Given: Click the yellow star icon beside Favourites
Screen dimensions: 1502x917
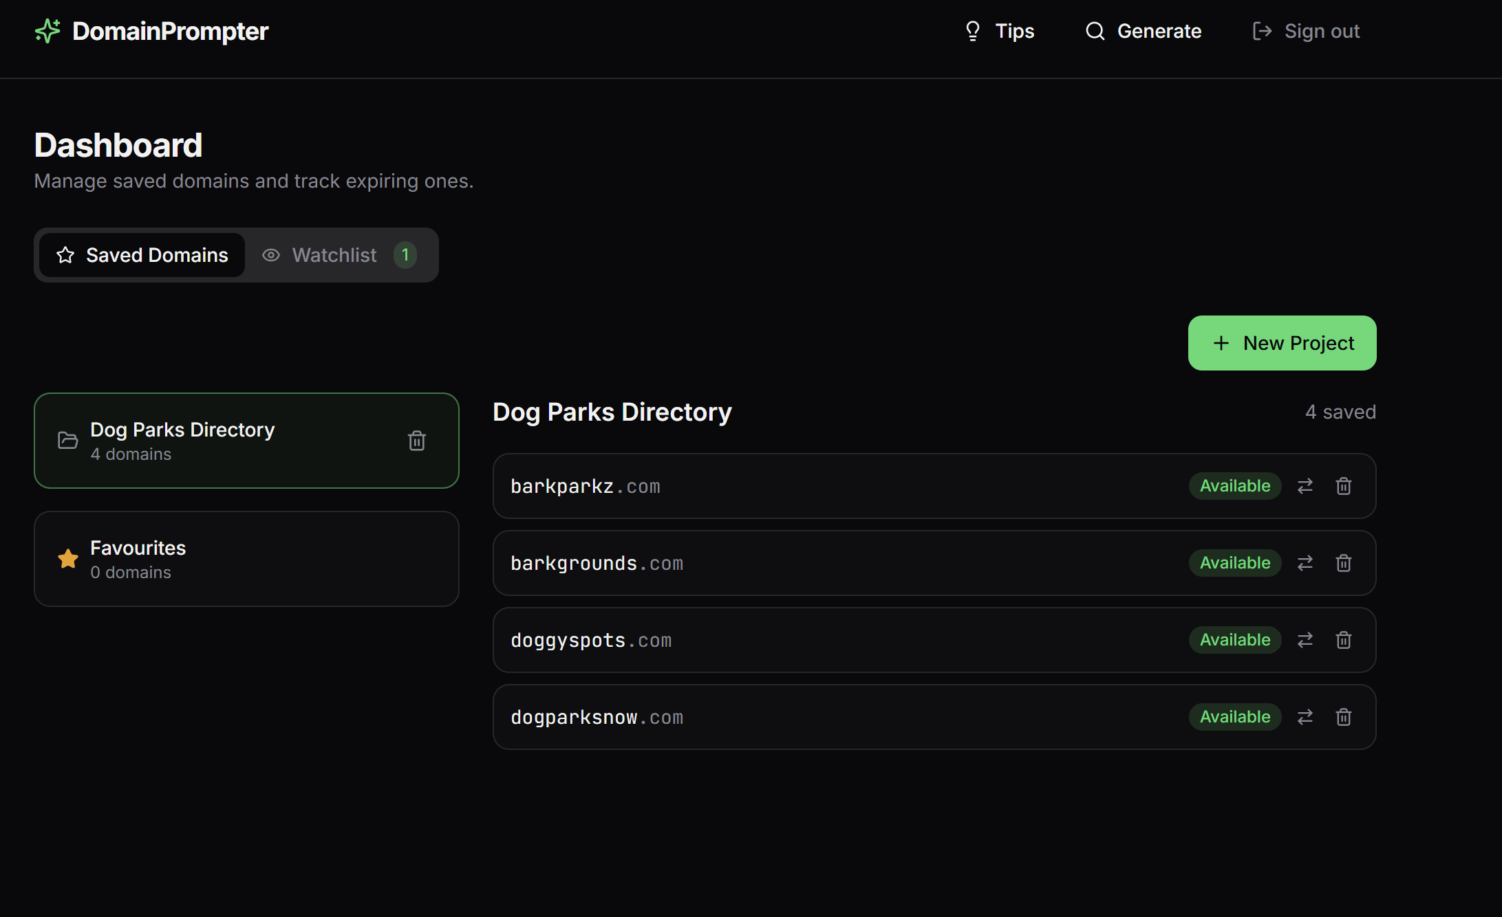Looking at the screenshot, I should 67,559.
